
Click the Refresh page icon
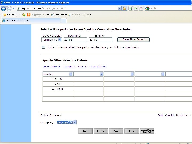tap(136, 9)
